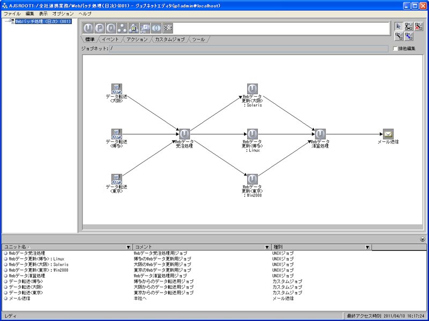Select the Webデータ更新<博多>:Linux job icon

[x=252, y=134]
